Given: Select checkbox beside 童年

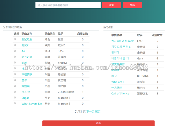Looking at the screenshot, I should [x=15, y=80].
